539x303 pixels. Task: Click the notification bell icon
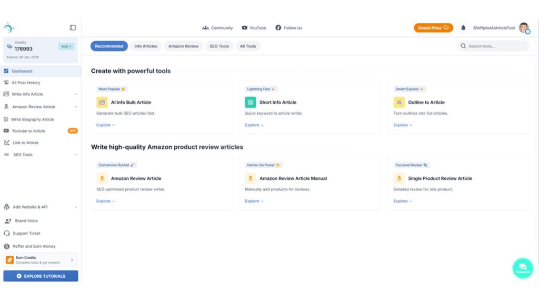click(463, 28)
